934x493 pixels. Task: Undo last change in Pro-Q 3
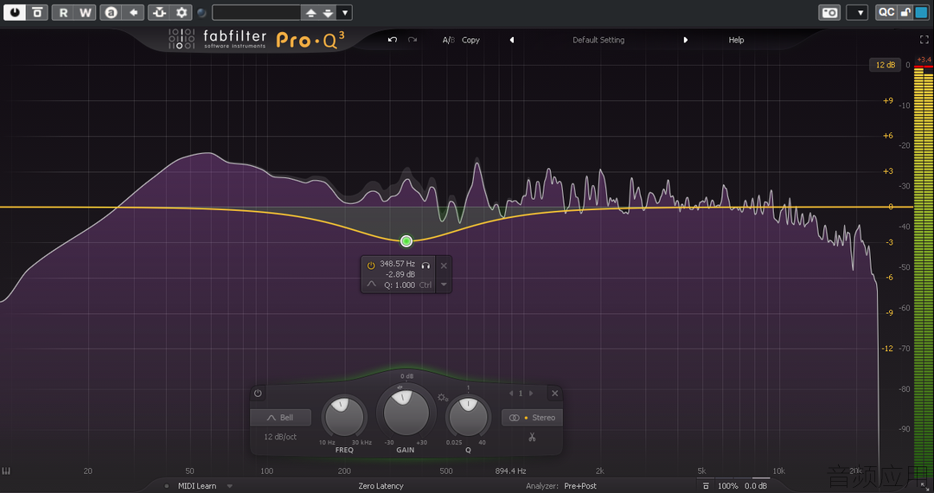point(392,40)
